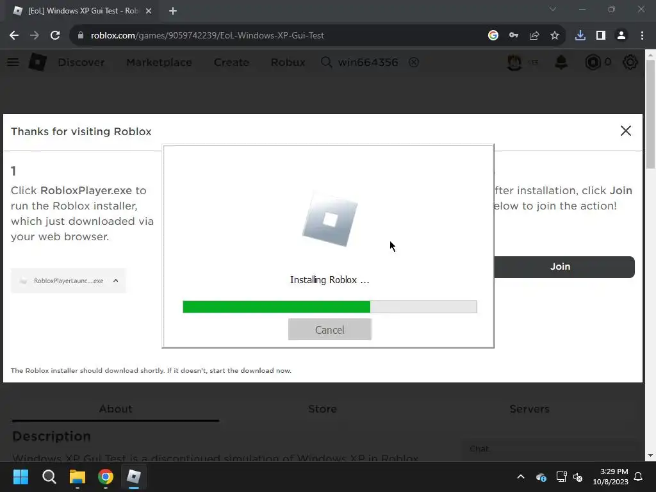Open the password key icon

point(514,36)
